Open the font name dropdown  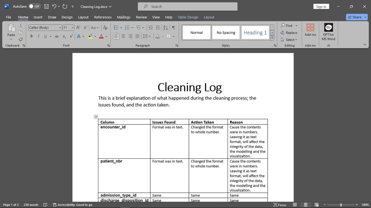tap(60, 27)
